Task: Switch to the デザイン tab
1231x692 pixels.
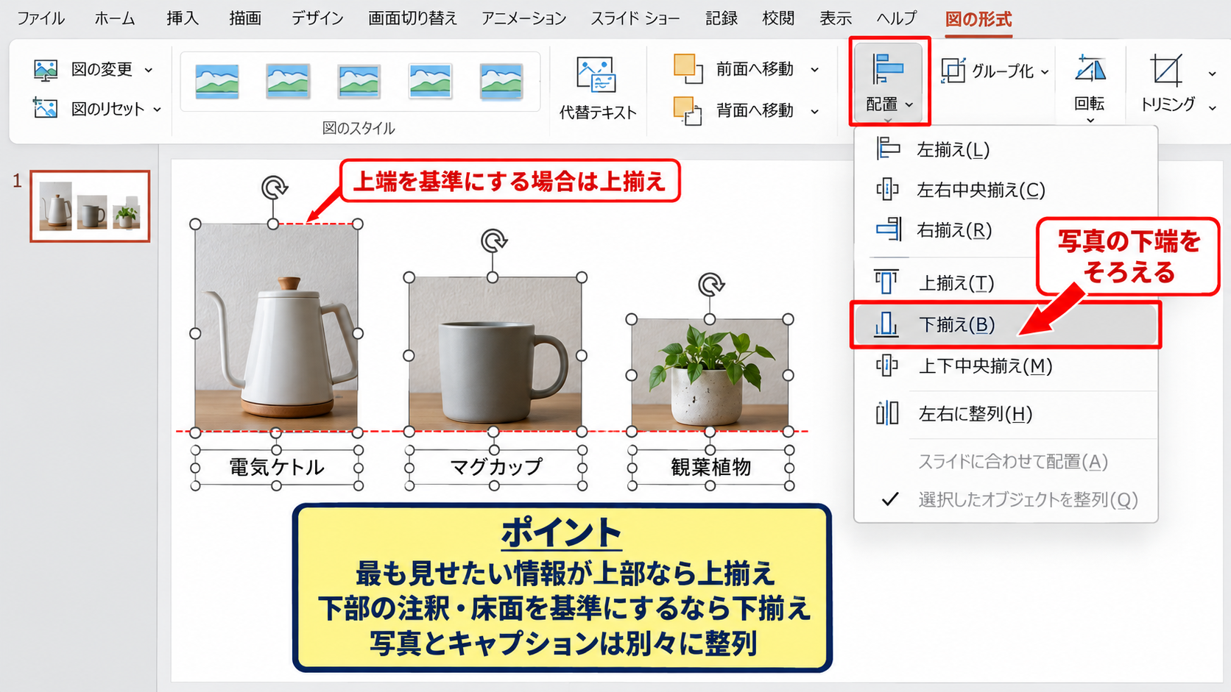Action: click(x=317, y=18)
